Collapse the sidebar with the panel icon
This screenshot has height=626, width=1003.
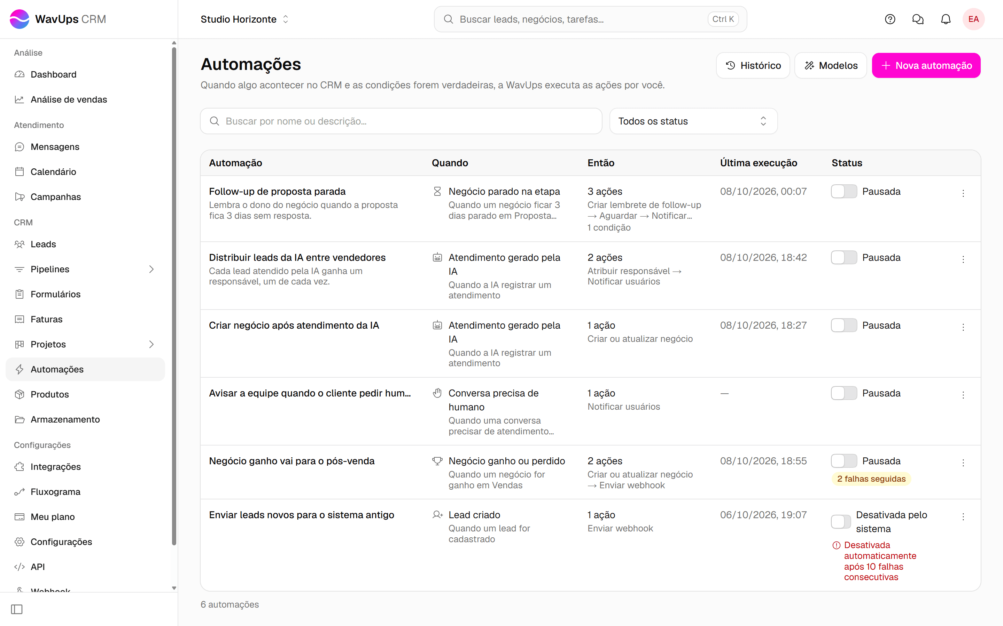(17, 609)
